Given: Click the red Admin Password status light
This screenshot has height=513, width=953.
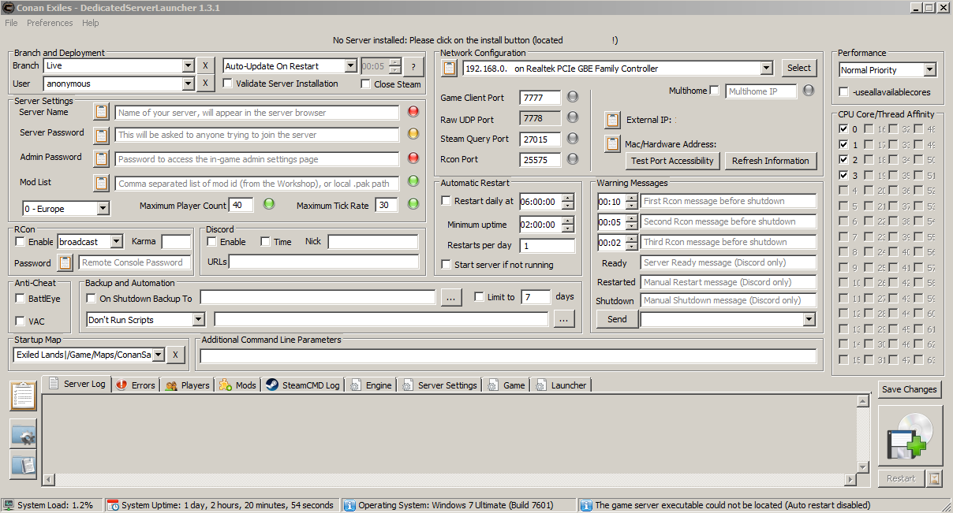Looking at the screenshot, I should [x=413, y=158].
